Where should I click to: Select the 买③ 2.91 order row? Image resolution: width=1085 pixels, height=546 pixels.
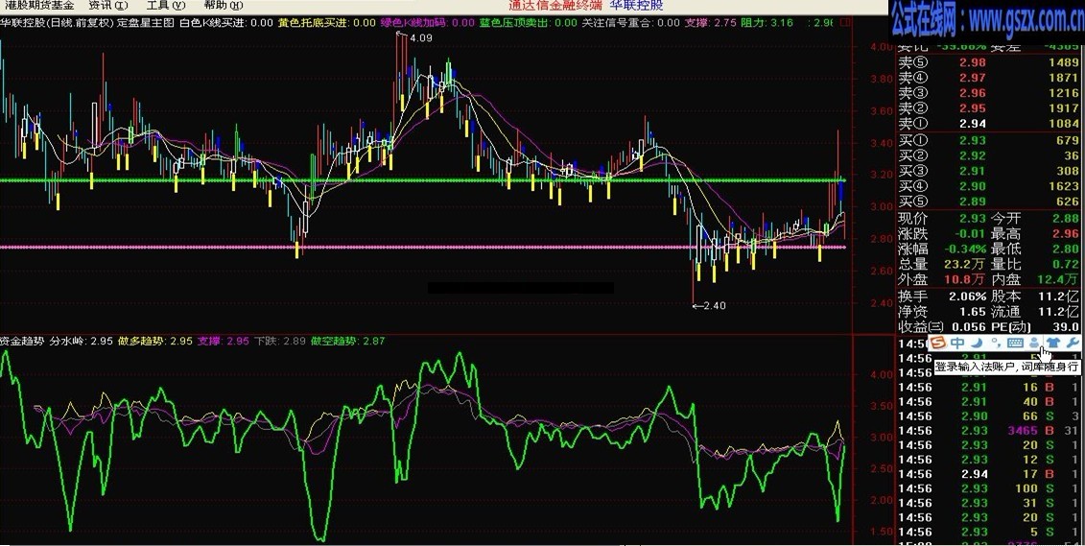[989, 171]
